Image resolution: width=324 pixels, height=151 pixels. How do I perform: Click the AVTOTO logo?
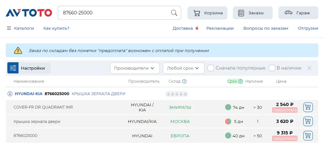(29, 13)
